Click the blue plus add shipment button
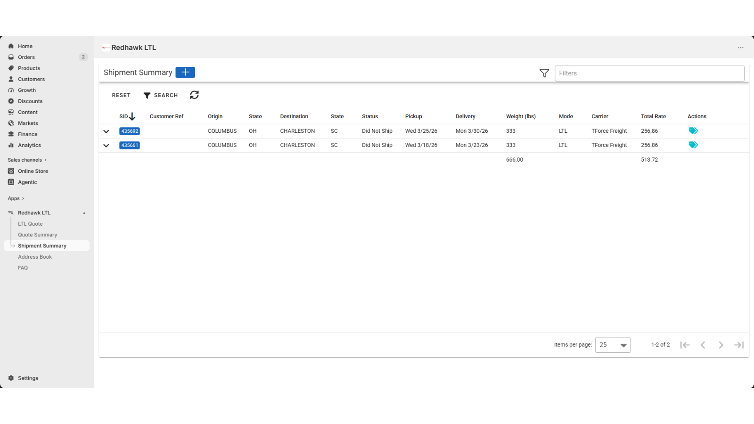This screenshot has height=424, width=754. [185, 72]
